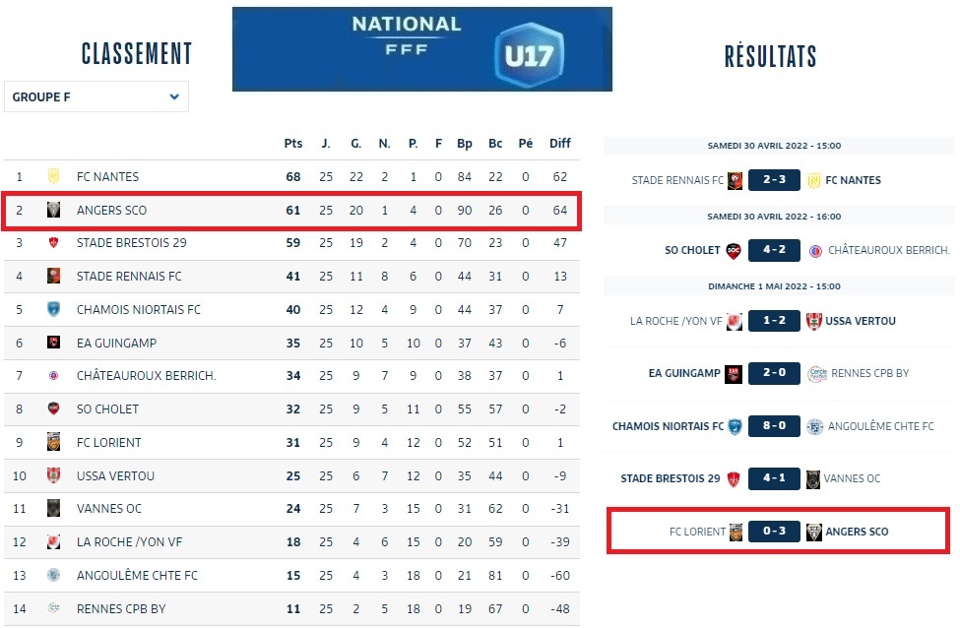This screenshot has width=960, height=628.
Task: Click Stade Brestois 29 crest in standings
Action: coord(54,243)
